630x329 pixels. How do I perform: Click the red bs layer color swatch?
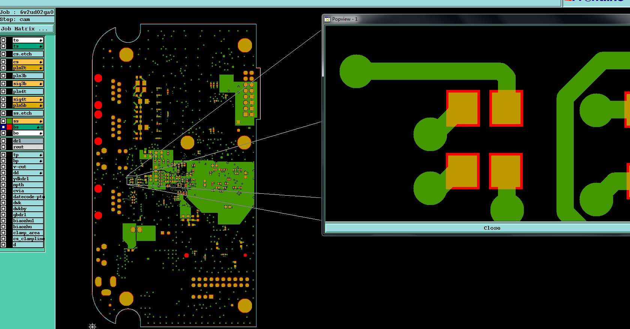9,127
